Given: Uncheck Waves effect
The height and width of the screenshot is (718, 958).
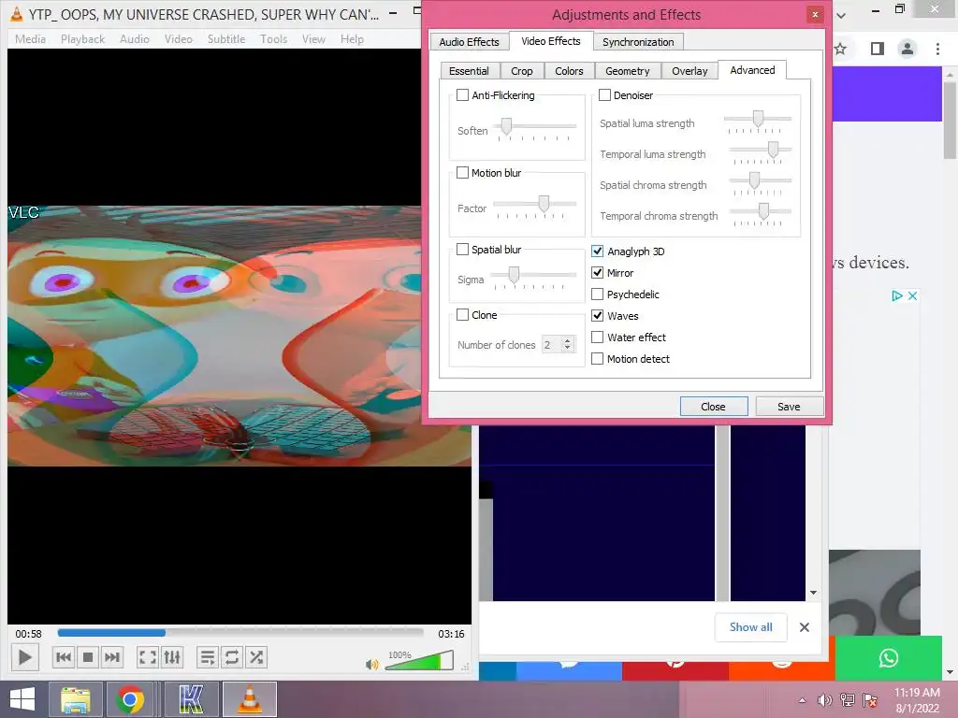Looking at the screenshot, I should point(598,316).
